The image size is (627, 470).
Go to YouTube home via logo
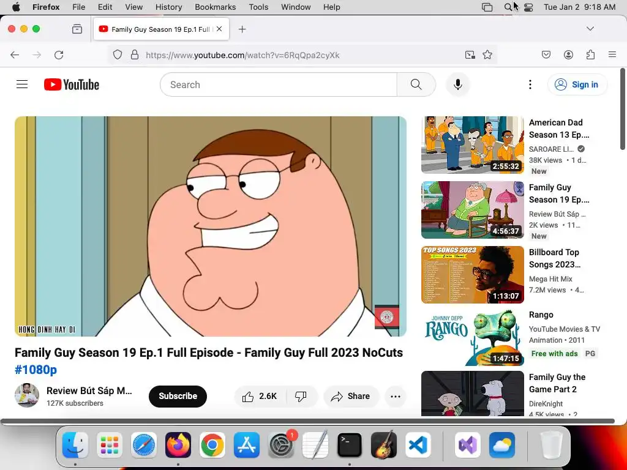point(72,84)
